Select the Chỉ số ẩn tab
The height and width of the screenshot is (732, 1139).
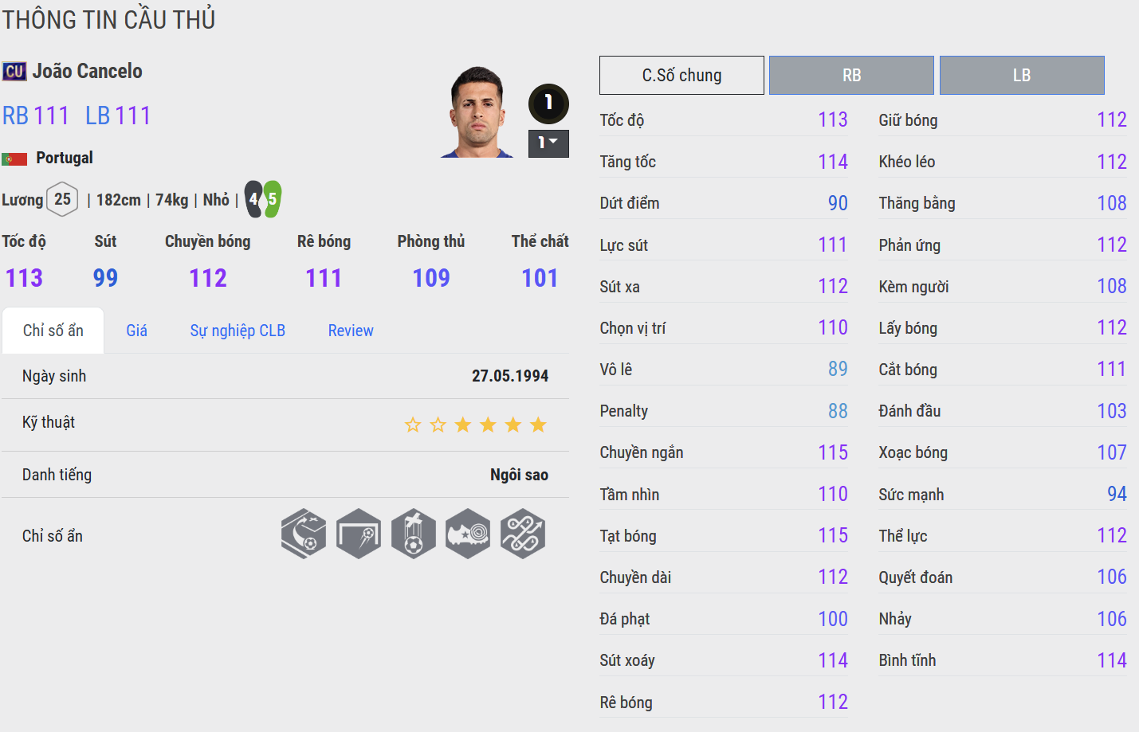[53, 331]
